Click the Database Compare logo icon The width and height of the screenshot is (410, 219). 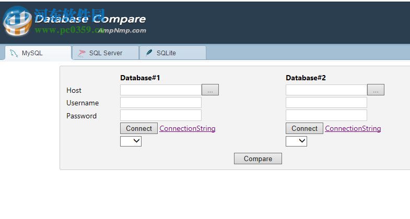(18, 21)
